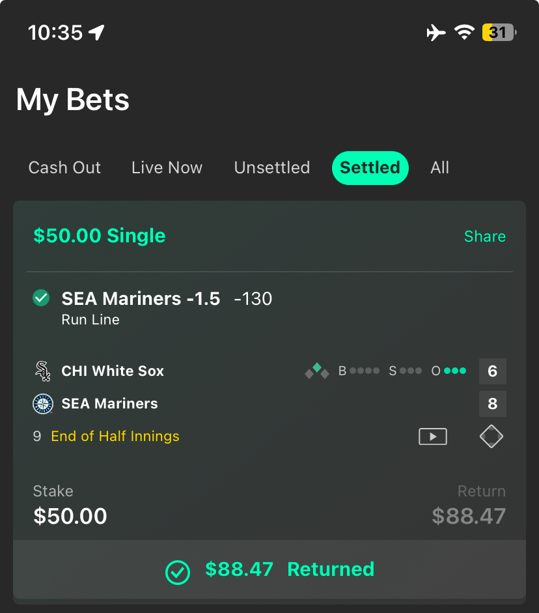
Task: Tap the baseball diamond field icon
Action: (x=491, y=436)
